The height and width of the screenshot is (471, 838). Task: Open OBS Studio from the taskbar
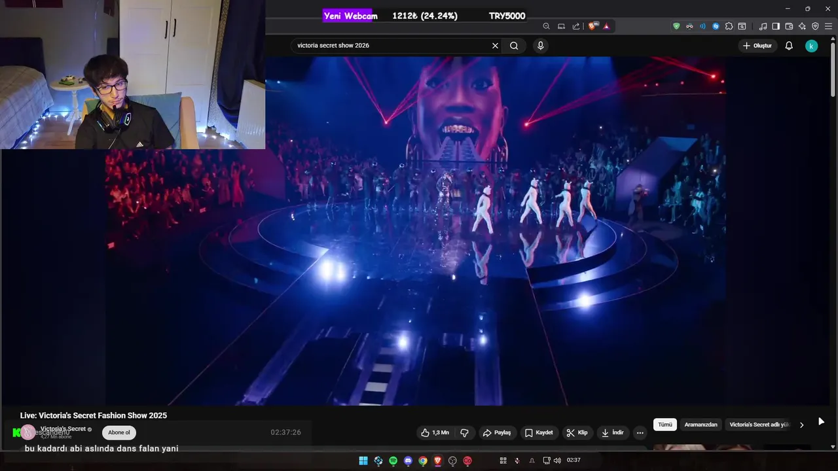pyautogui.click(x=452, y=461)
